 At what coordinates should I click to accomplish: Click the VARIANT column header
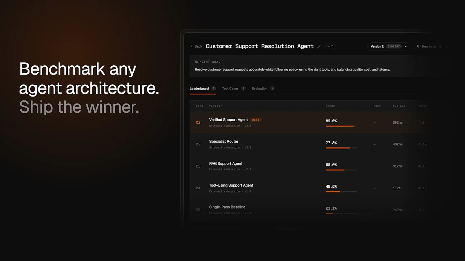click(x=215, y=106)
